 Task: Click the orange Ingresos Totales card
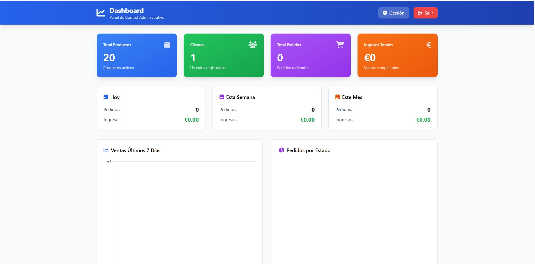click(x=397, y=55)
